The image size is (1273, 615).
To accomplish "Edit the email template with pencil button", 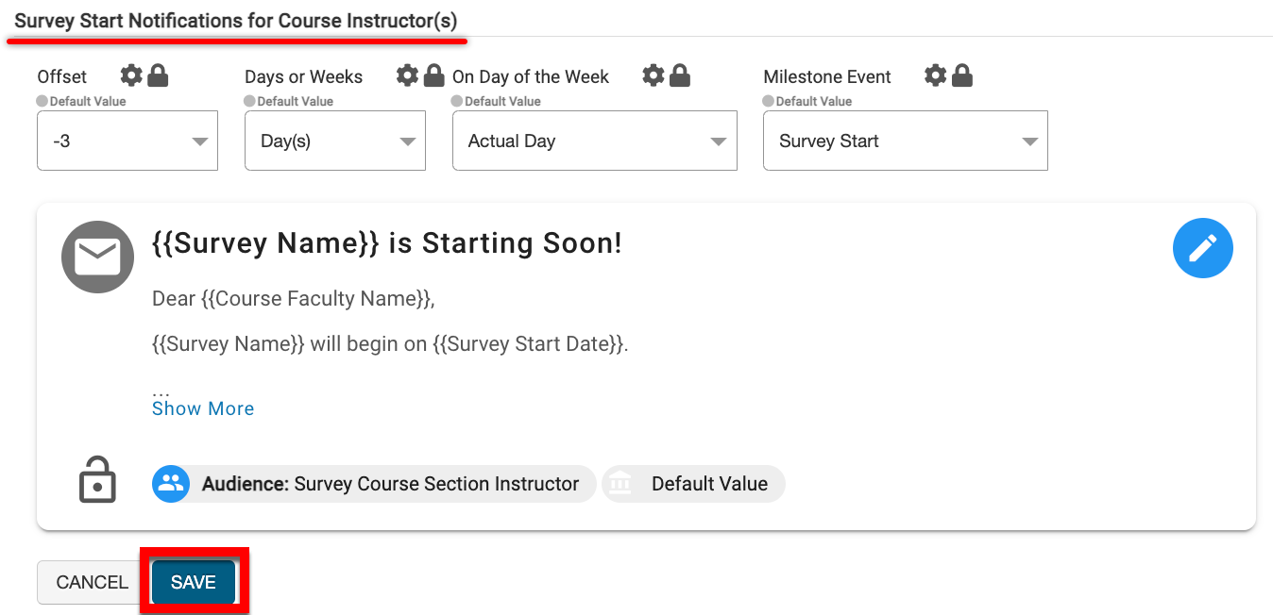I will pos(1202,249).
